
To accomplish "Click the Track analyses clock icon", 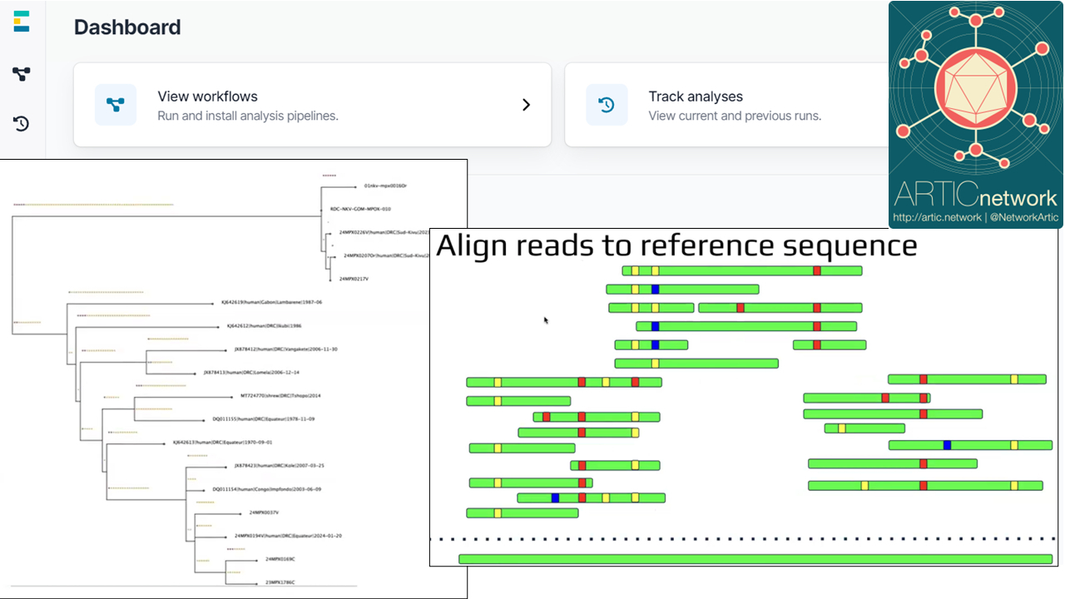I will 607,105.
